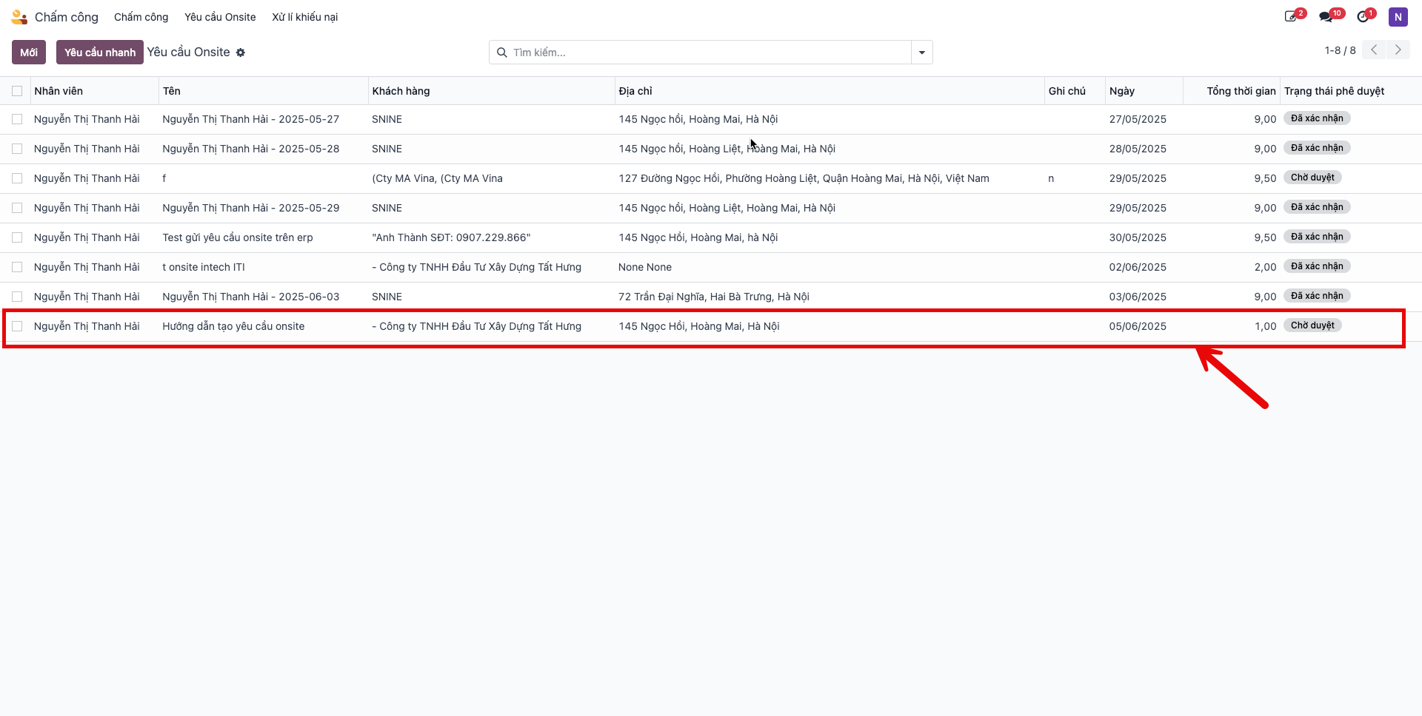
Task: Click Đã xác nhận status on 02/06/2025 row
Action: tap(1317, 266)
